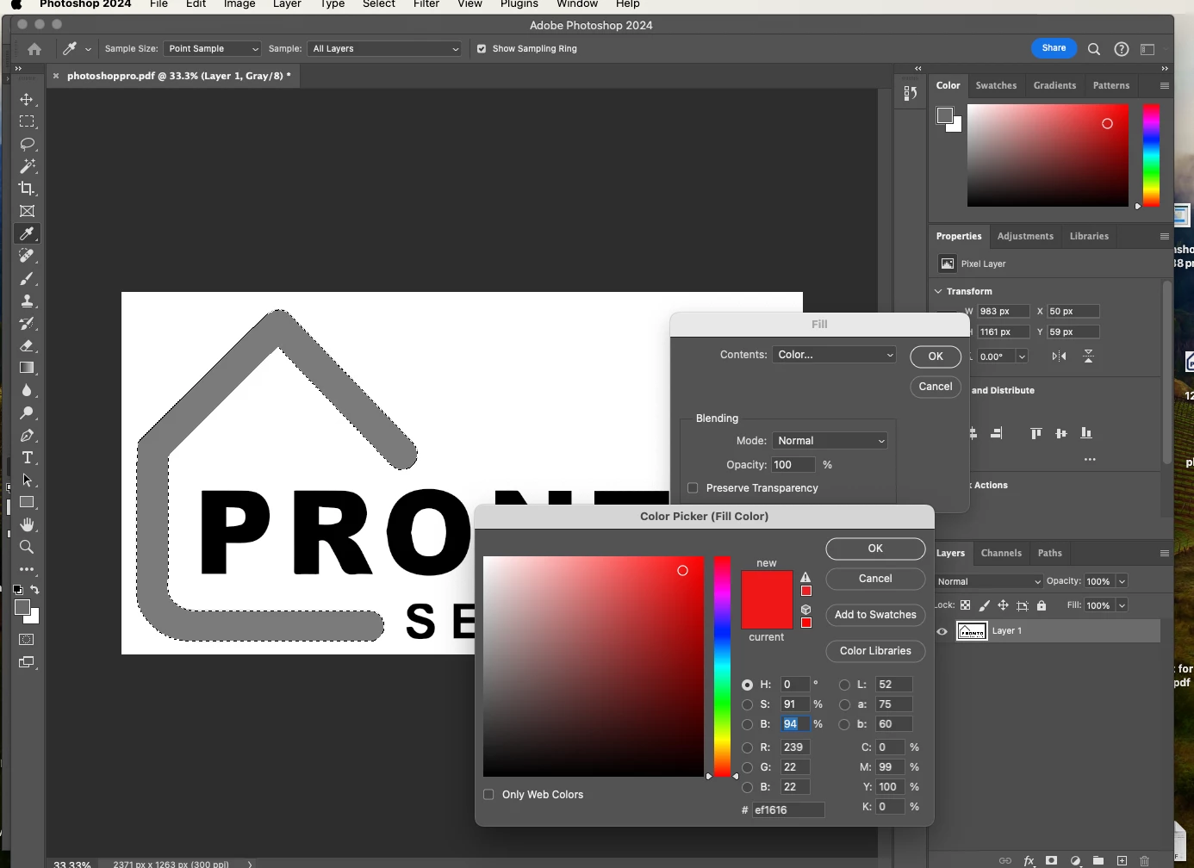Open the Filter menu
The width and height of the screenshot is (1194, 868).
pos(426,4)
